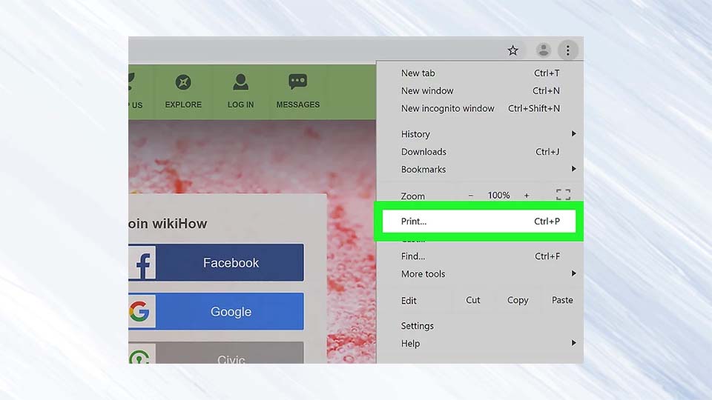Sign in with the Google button
Screen dimensions: 712x400
(216, 312)
